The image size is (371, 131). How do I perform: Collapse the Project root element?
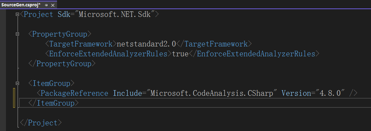coord(17,14)
